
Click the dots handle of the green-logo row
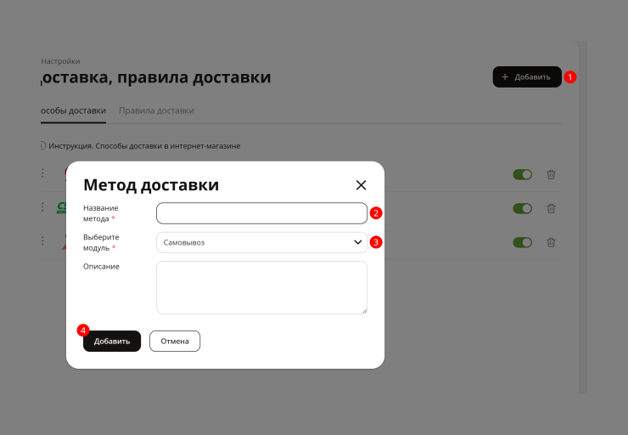pos(42,206)
